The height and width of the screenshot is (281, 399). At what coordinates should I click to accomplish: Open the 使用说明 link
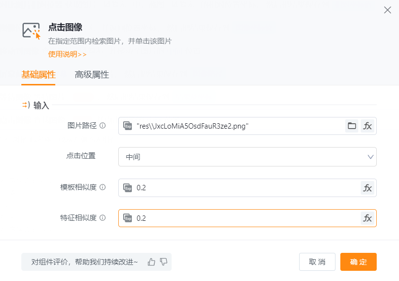67,54
